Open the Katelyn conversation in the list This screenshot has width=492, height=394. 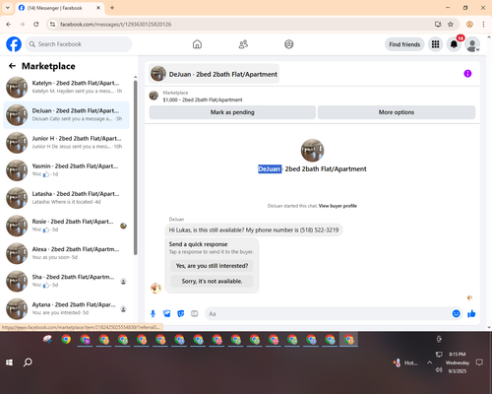(66, 88)
